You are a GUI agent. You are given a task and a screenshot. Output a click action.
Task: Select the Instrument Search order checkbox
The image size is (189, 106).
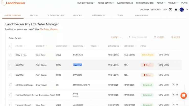pos(11,105)
